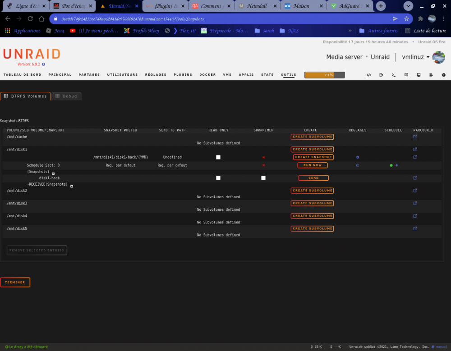This screenshot has height=351, width=451.
Task: Click the version info icon beside 6.9.2
Action: pyautogui.click(x=43, y=64)
